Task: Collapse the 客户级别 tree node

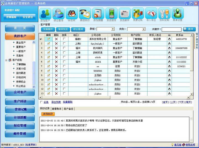Action: (x=6, y=60)
